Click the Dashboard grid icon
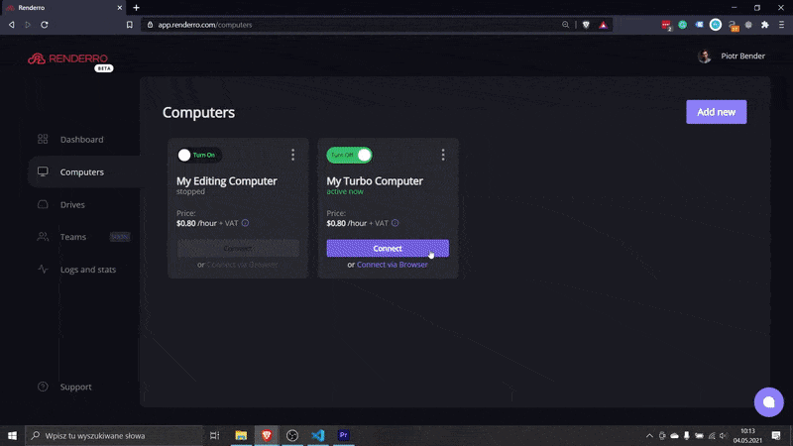Screen dimensions: 793x446 (43, 139)
